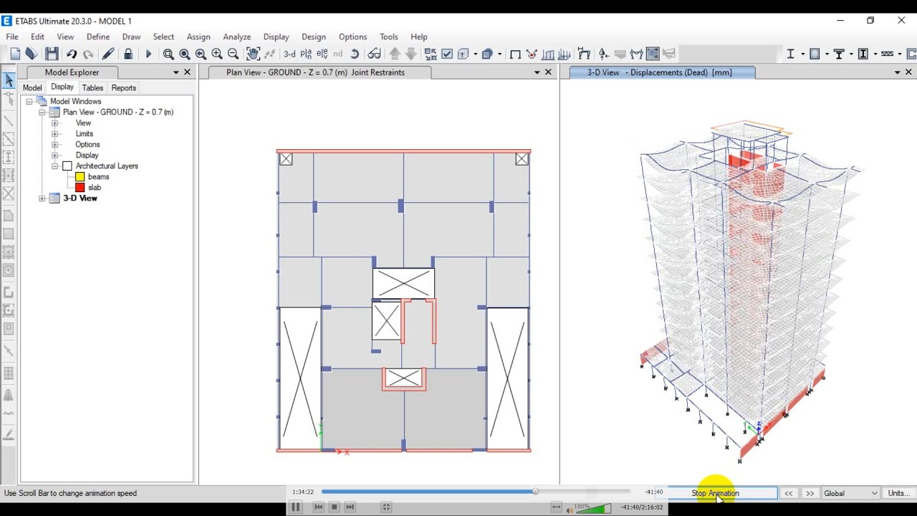This screenshot has height=516, width=917.
Task: Click the New Model blank page icon
Action: point(15,54)
